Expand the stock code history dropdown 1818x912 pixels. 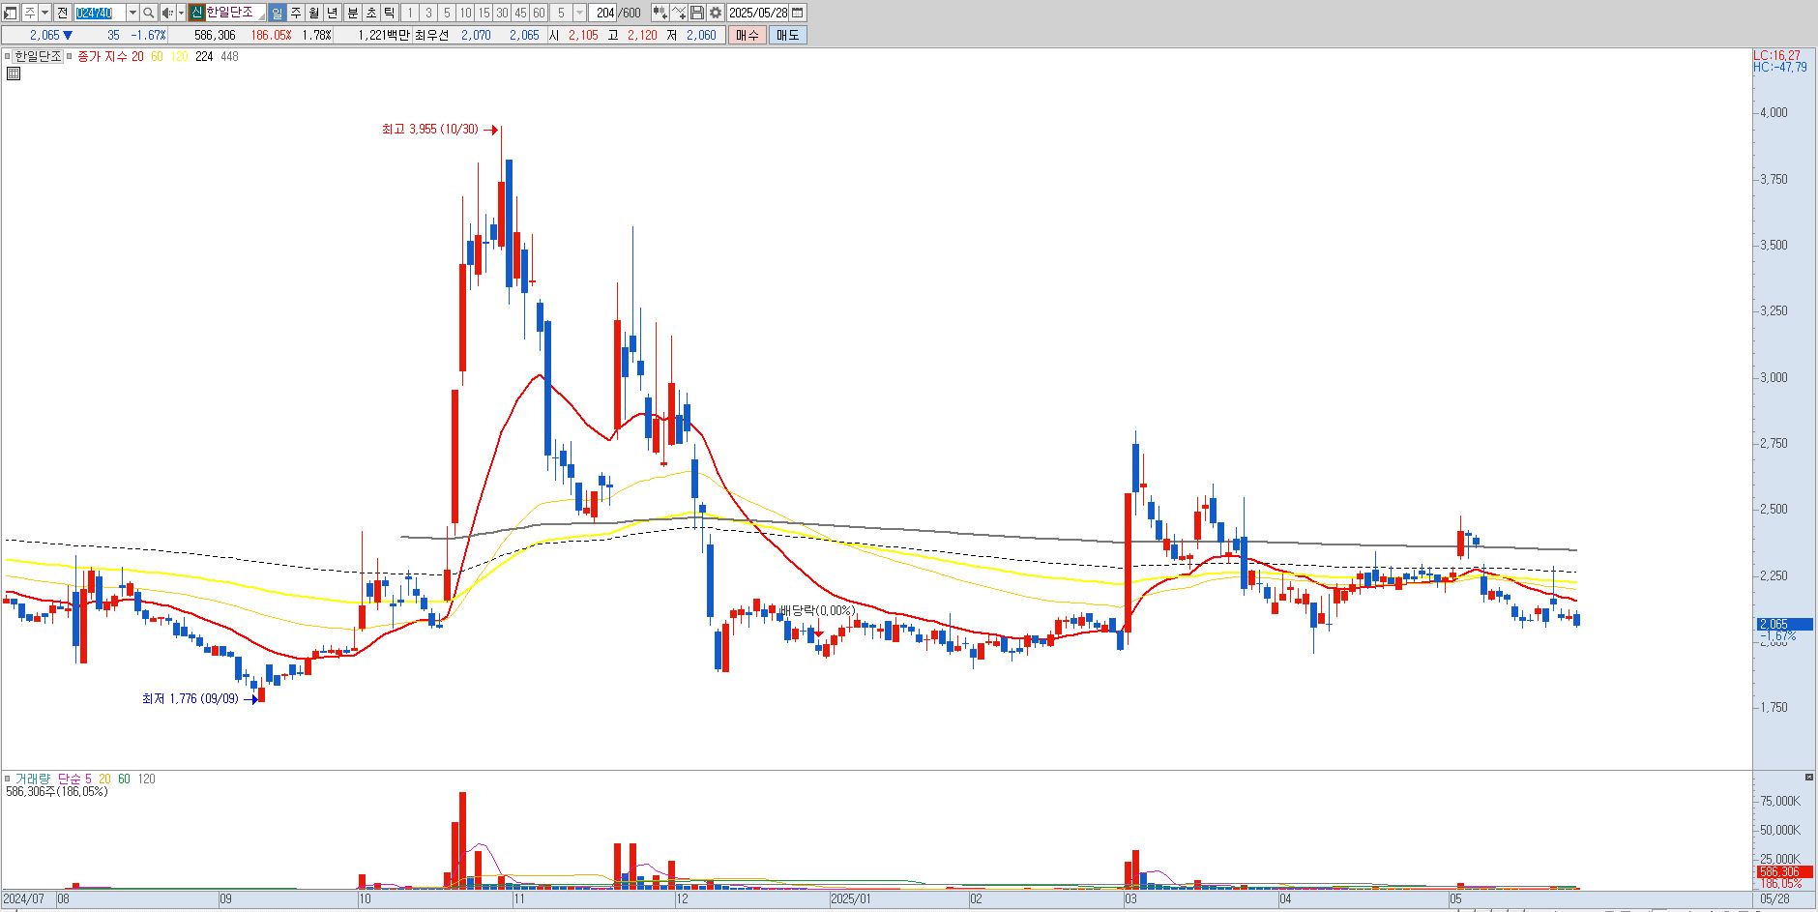(x=132, y=13)
